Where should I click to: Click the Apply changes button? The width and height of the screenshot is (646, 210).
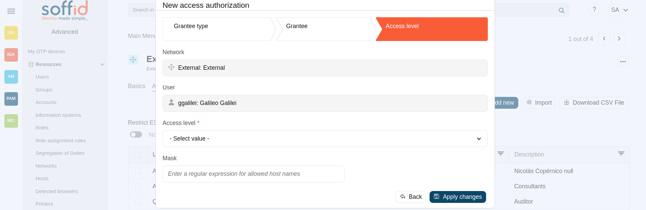pyautogui.click(x=458, y=197)
